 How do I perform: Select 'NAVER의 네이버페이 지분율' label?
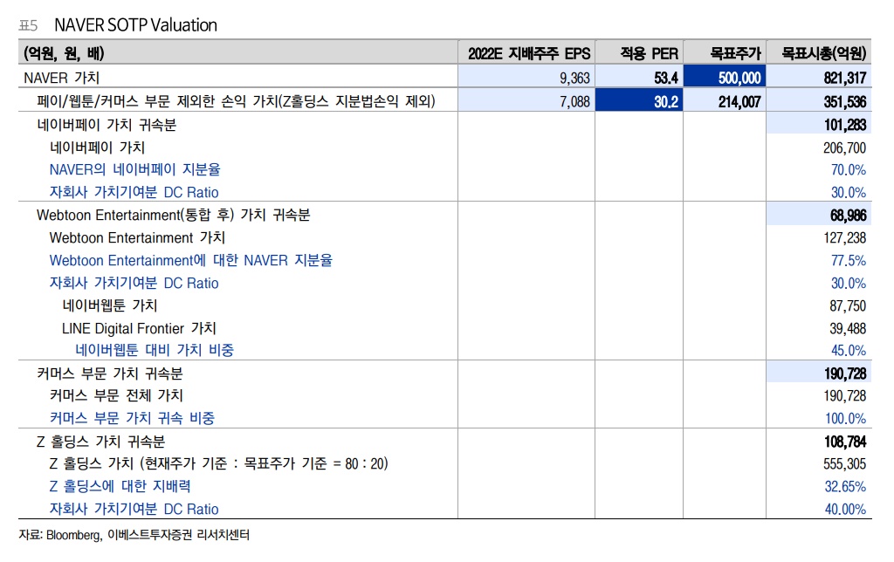point(134,169)
